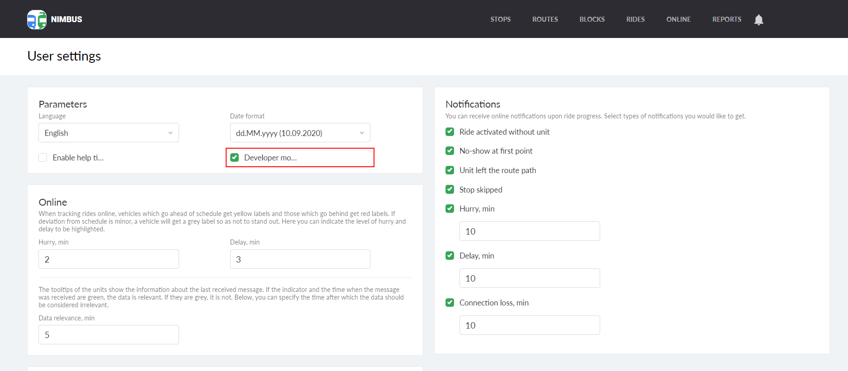Open the Stops menu
Image resolution: width=848 pixels, height=371 pixels.
500,19
